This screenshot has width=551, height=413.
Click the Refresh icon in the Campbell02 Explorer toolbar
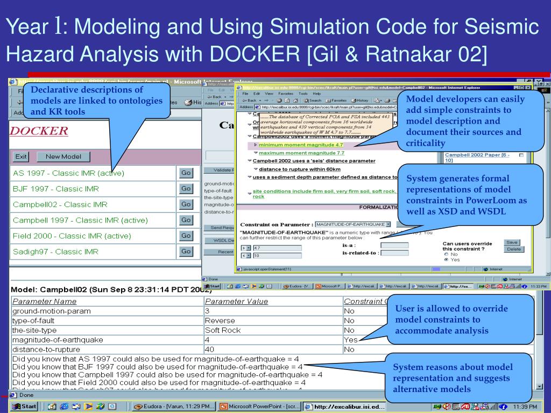coord(287,101)
